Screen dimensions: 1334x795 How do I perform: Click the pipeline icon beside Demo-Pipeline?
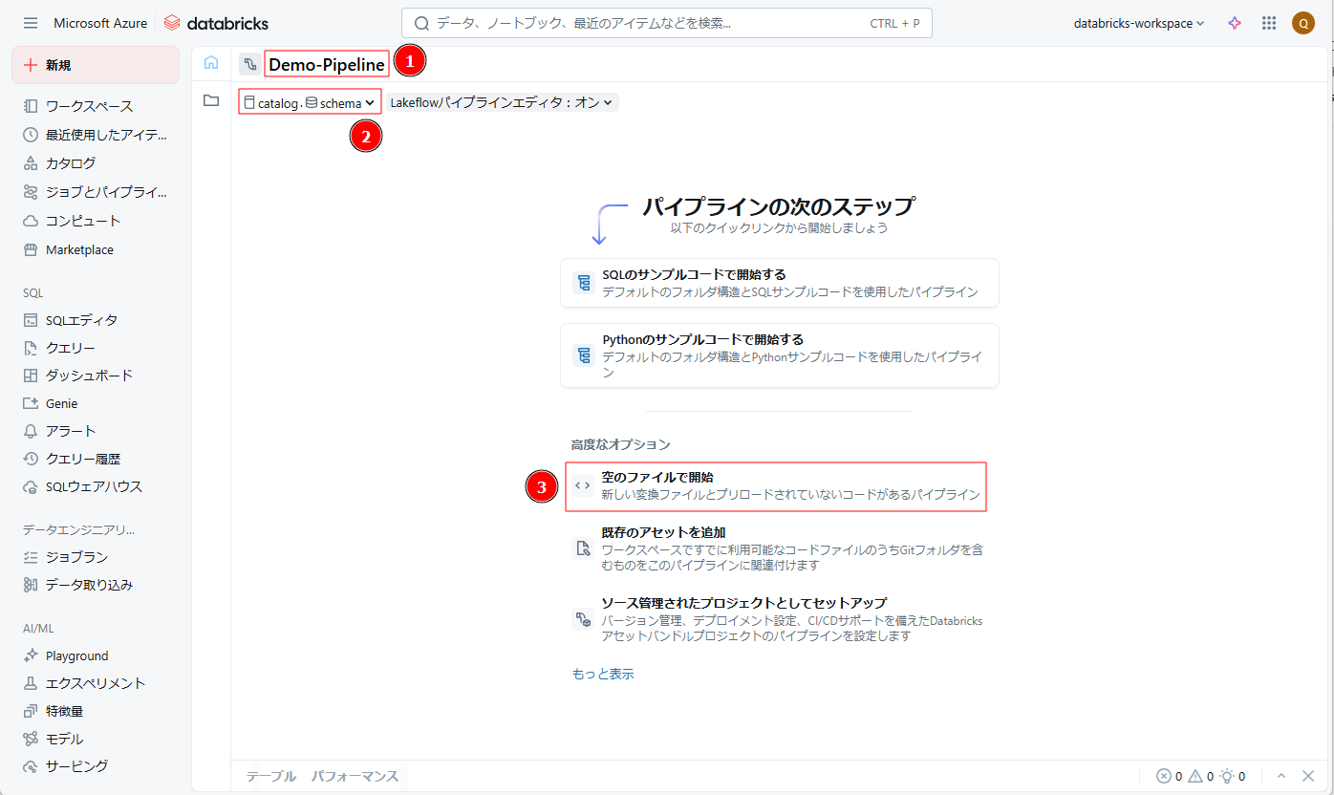click(x=249, y=65)
